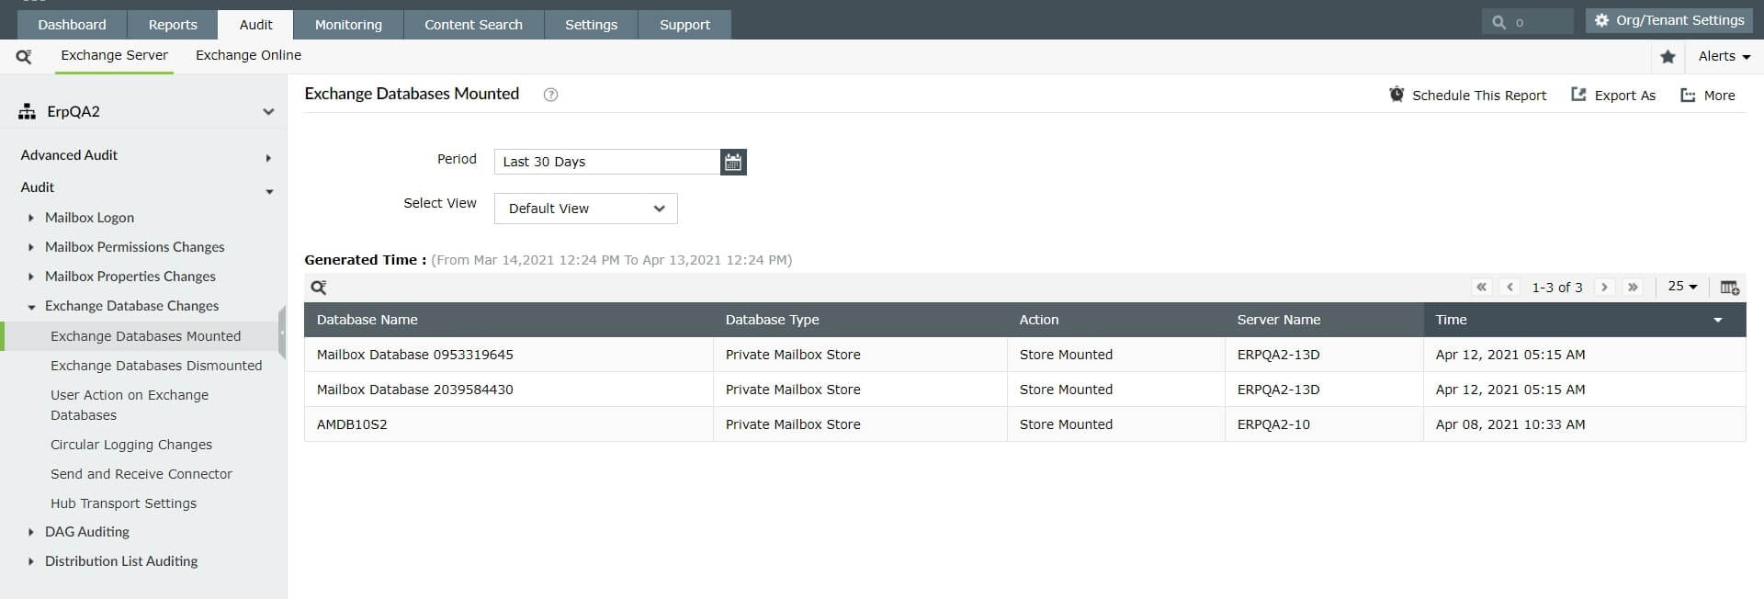Switch to the Monitoring tab
This screenshot has height=599, width=1764.
tap(348, 25)
